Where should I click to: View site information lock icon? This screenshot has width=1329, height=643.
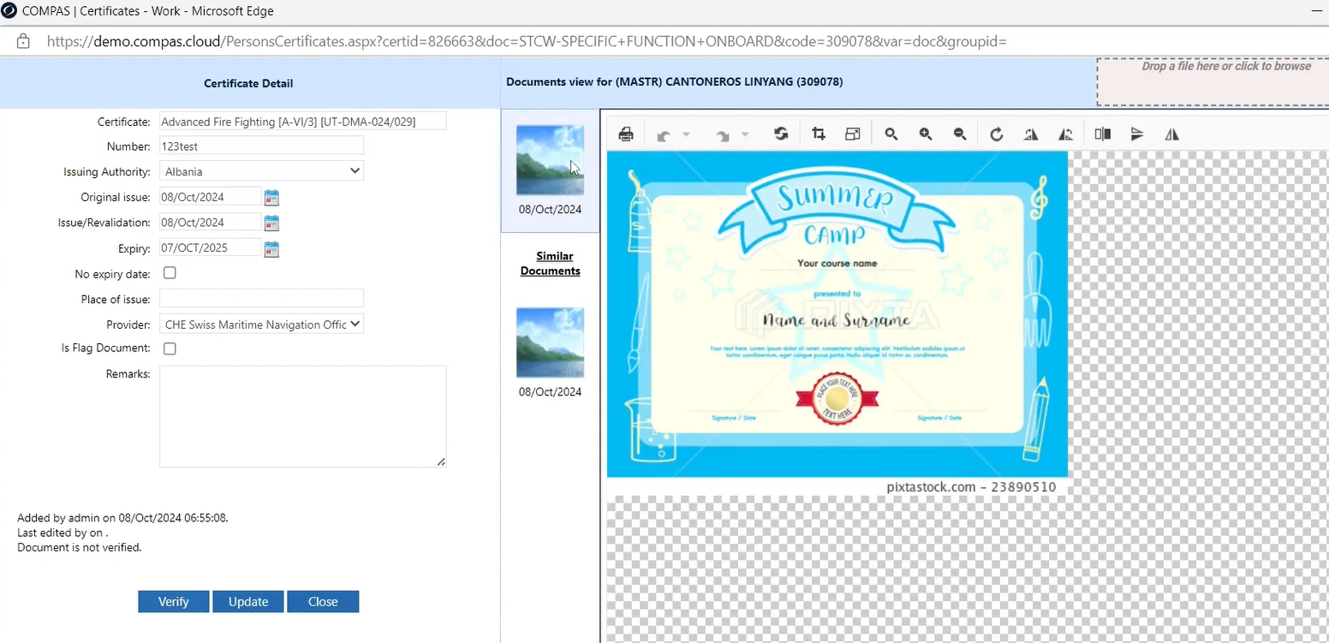(x=23, y=41)
